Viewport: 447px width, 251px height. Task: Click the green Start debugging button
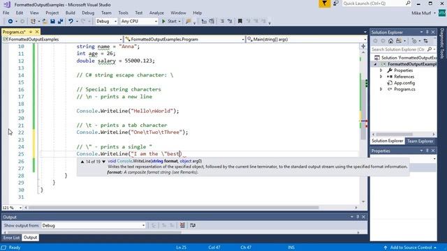(x=169, y=22)
